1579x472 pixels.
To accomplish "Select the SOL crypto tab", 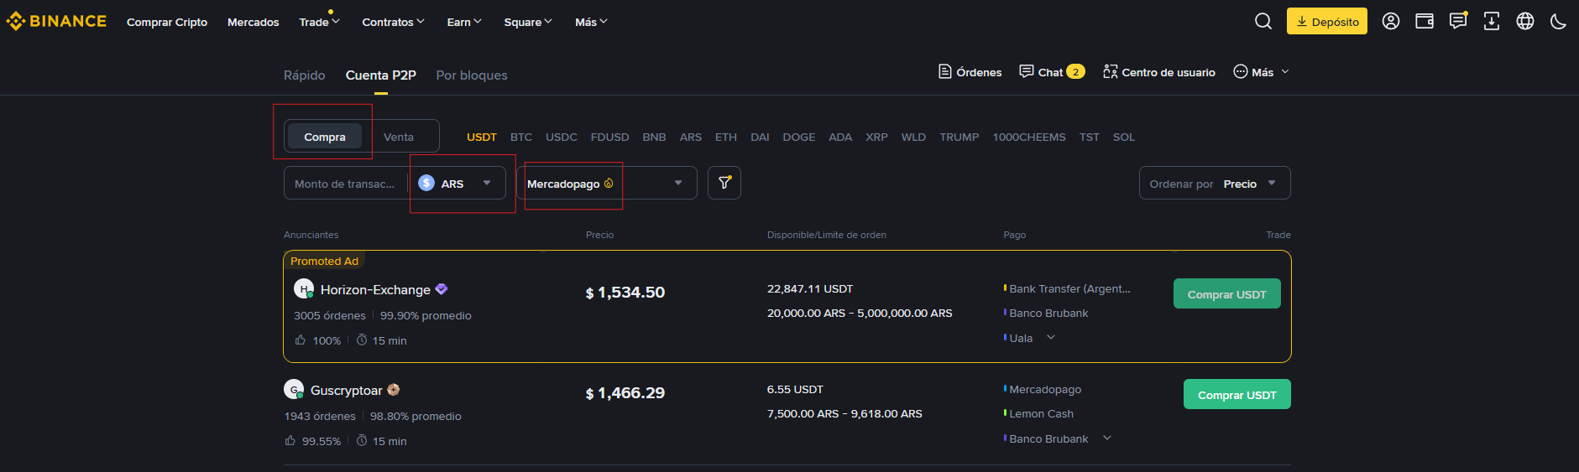I will click(1124, 137).
